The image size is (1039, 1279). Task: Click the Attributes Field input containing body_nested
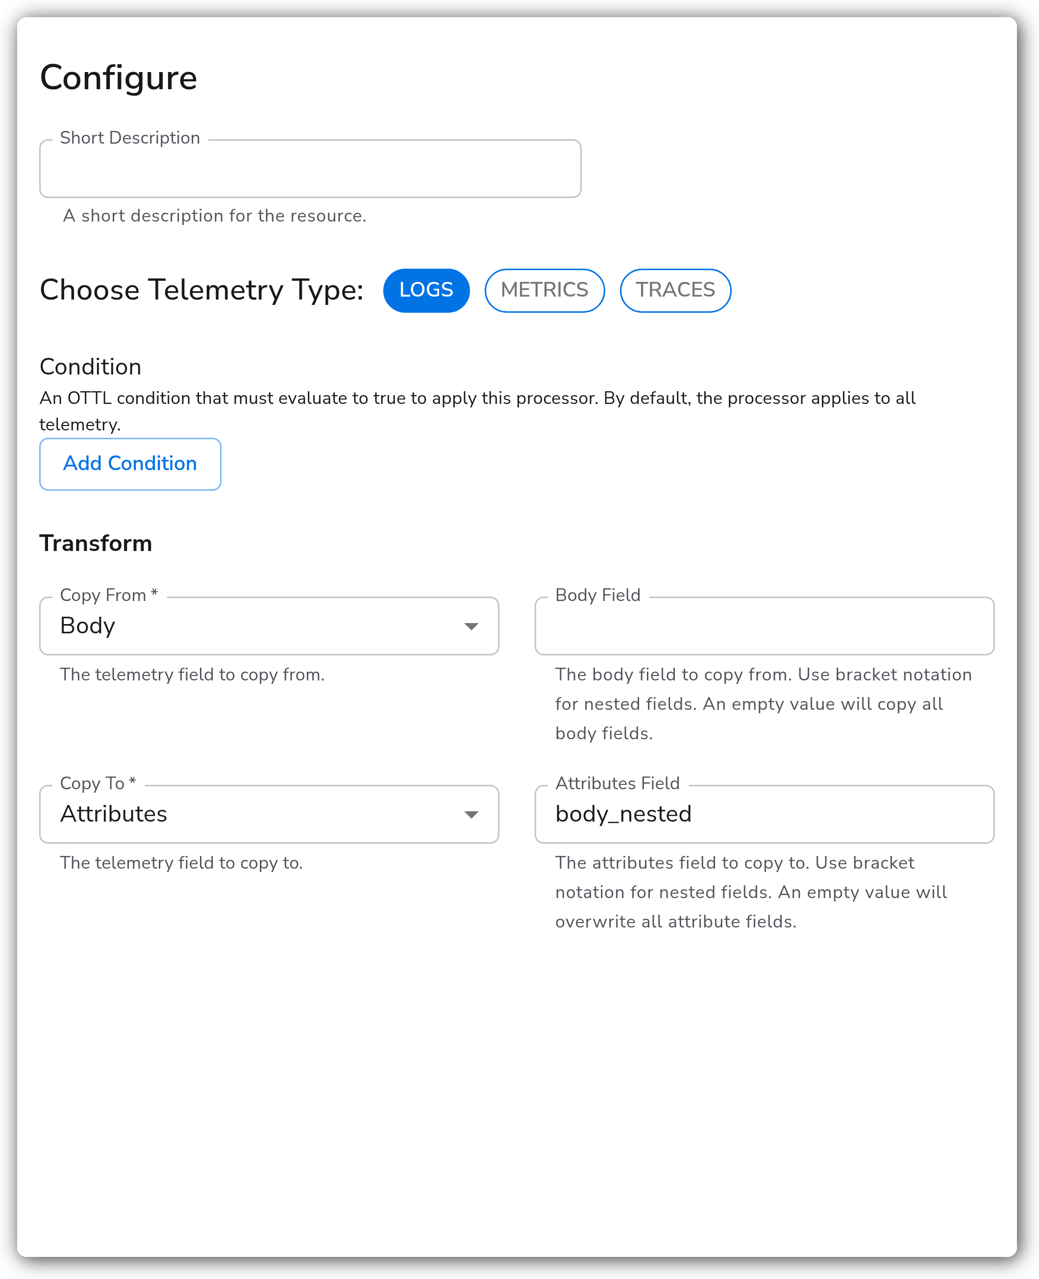[764, 814]
